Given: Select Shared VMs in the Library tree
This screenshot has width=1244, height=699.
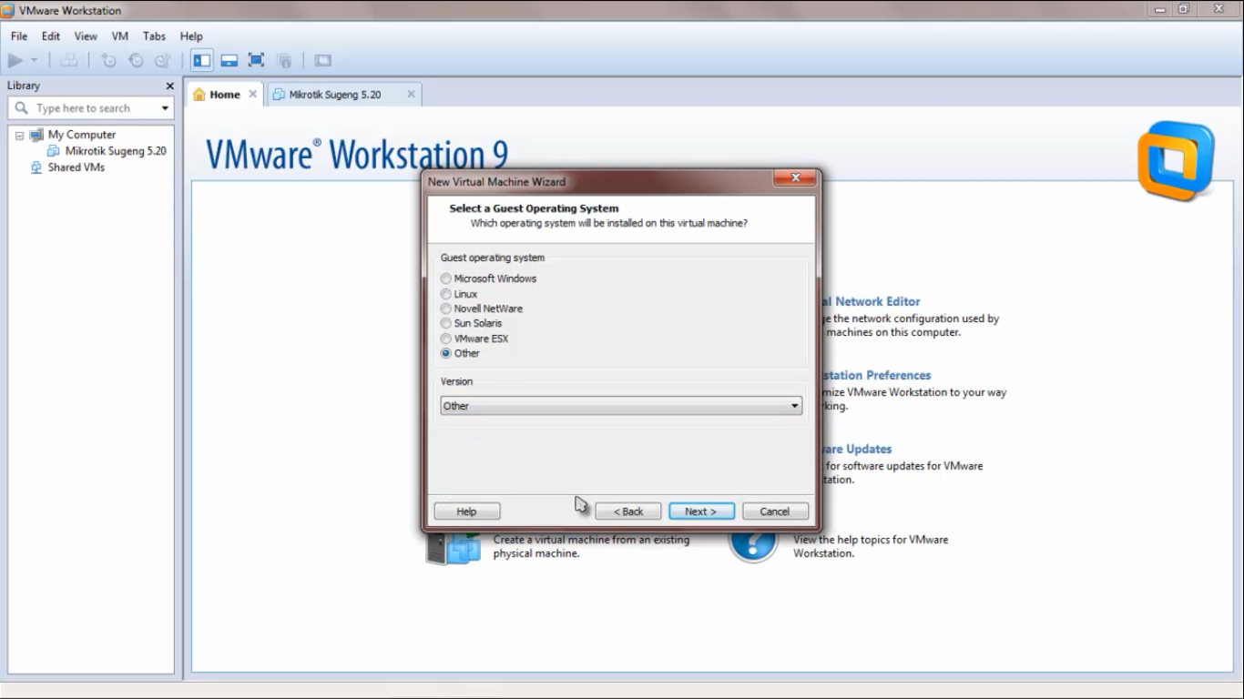Looking at the screenshot, I should (76, 167).
